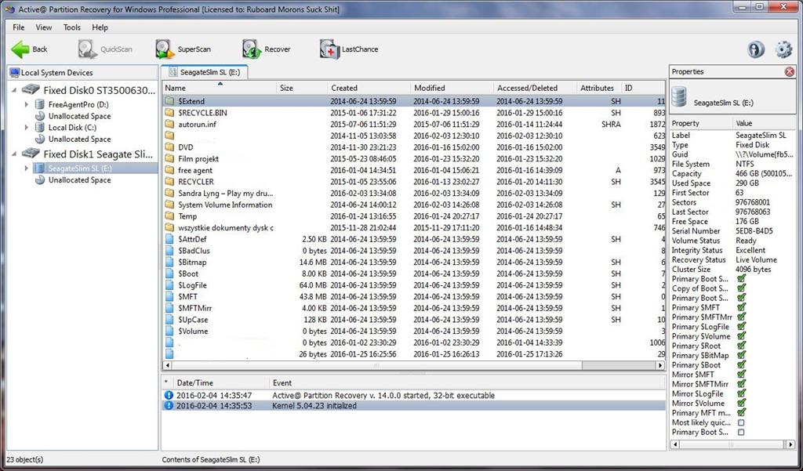Start a QuickScan from the toolbar
The image size is (803, 471).
pyautogui.click(x=106, y=49)
